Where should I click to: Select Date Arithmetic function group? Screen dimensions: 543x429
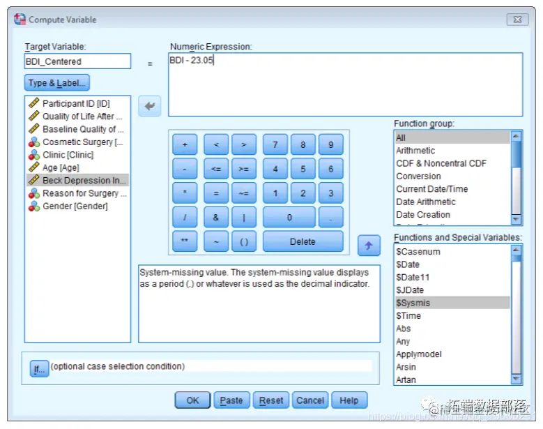[452, 202]
